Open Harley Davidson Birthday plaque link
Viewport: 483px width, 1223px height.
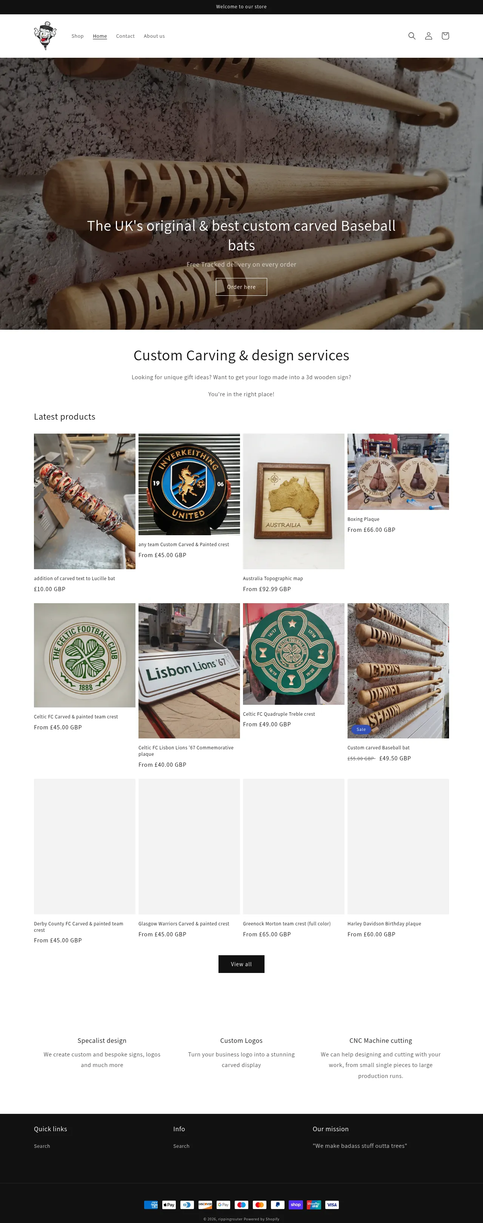(x=384, y=923)
